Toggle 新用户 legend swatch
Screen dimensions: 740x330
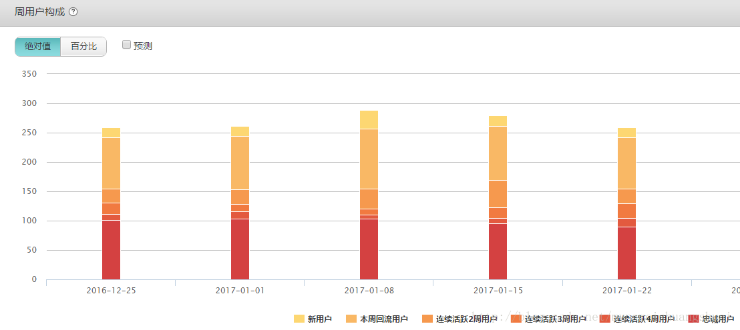coord(299,319)
